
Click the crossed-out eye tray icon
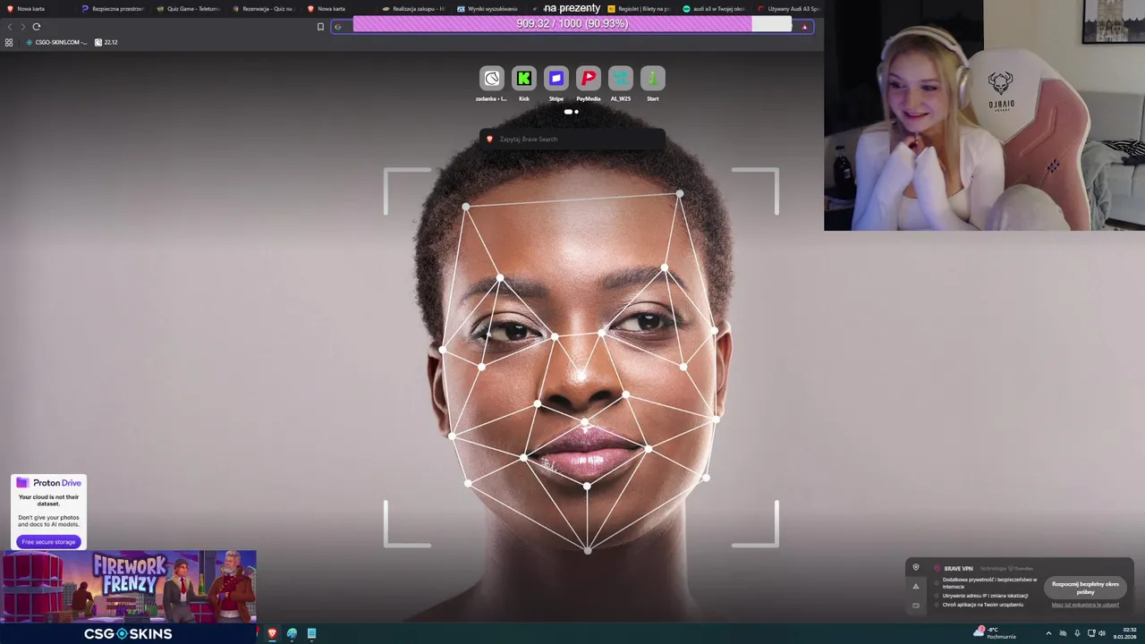pos(1063,633)
